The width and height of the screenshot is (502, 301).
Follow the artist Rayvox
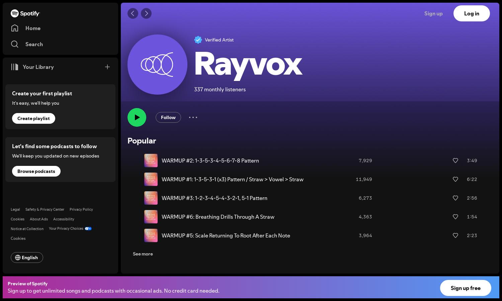click(x=168, y=117)
